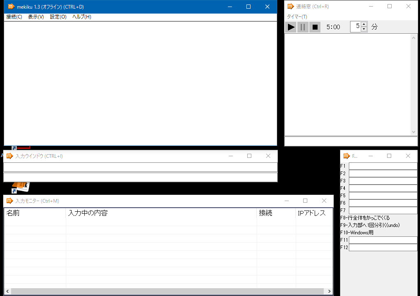Click the F5 text field
Image resolution: width=420 pixels, height=296 pixels.
pyautogui.click(x=383, y=196)
